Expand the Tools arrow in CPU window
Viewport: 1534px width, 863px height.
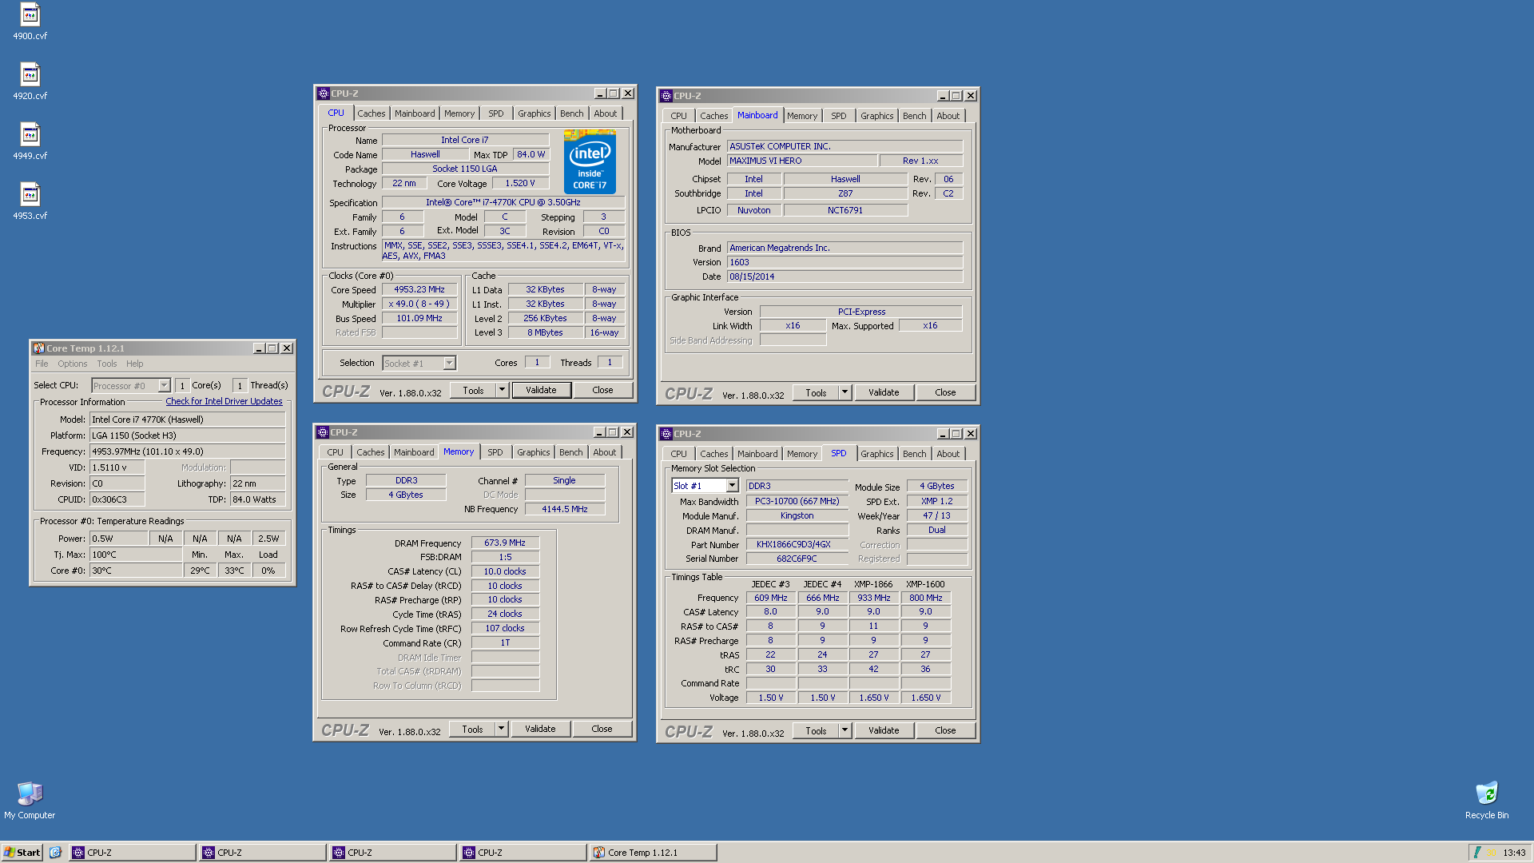[x=502, y=390]
